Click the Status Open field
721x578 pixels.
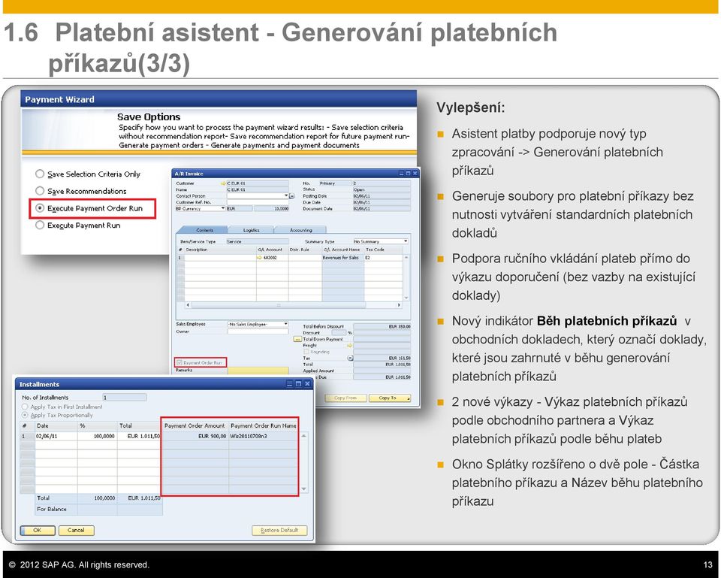point(382,189)
